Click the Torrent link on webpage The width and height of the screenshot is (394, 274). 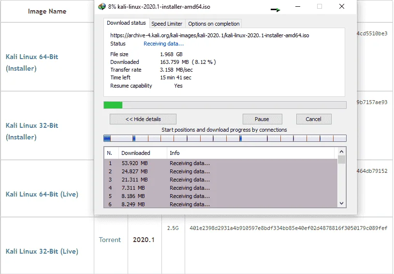[x=110, y=240]
